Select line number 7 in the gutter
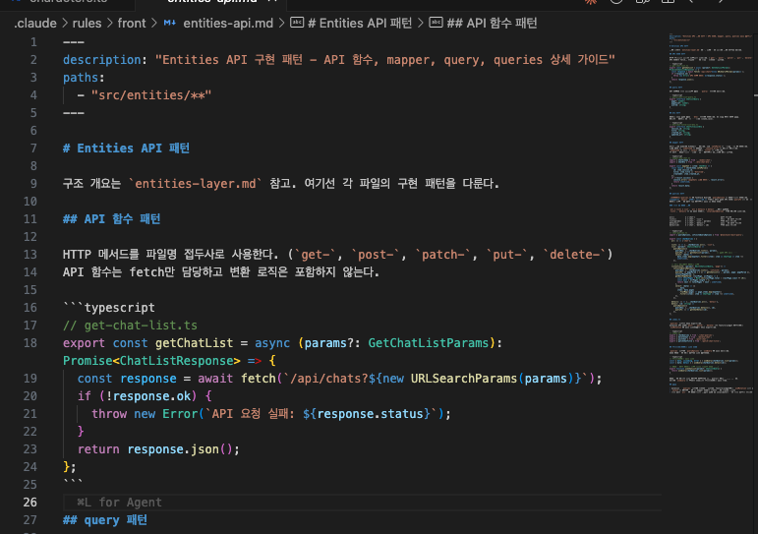Image resolution: width=758 pixels, height=534 pixels. [x=33, y=148]
